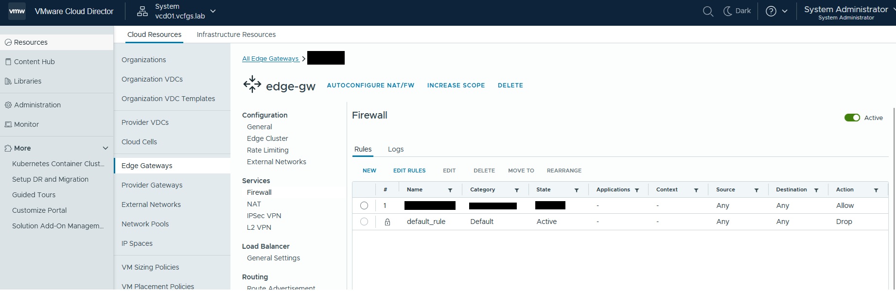Viewport: 896px width, 291px height.
Task: Select radio button for rule 1
Action: [364, 205]
